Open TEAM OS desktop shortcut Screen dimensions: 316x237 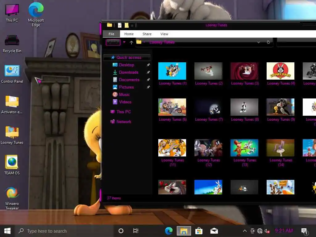[12, 165]
